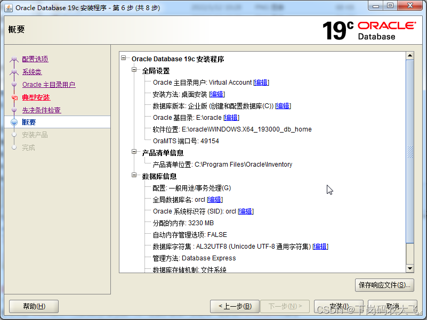Viewport: 427px width, 320px height.
Task: Edit the Oracle 主目录用户 Virtual Account setting
Action: point(261,83)
